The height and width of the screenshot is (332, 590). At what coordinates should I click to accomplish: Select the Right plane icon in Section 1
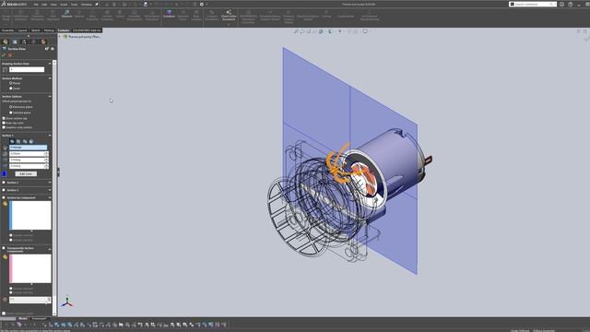(x=25, y=141)
